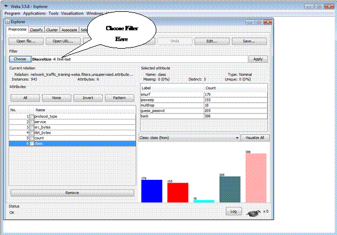Click the Edit... button
The width and height of the screenshot is (337, 235).
pyautogui.click(x=212, y=41)
